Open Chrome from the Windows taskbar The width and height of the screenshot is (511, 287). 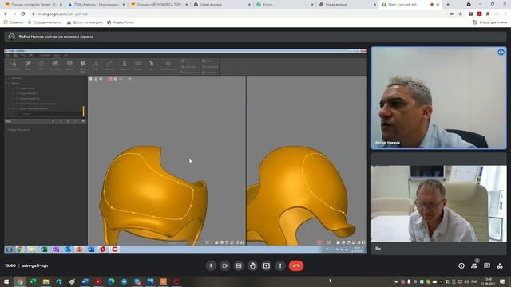[x=20, y=281]
